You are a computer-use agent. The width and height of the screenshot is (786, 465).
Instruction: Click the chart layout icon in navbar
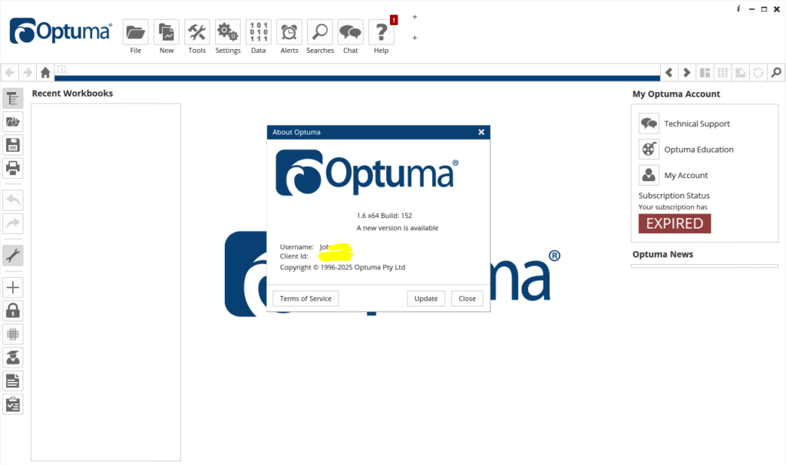[741, 73]
